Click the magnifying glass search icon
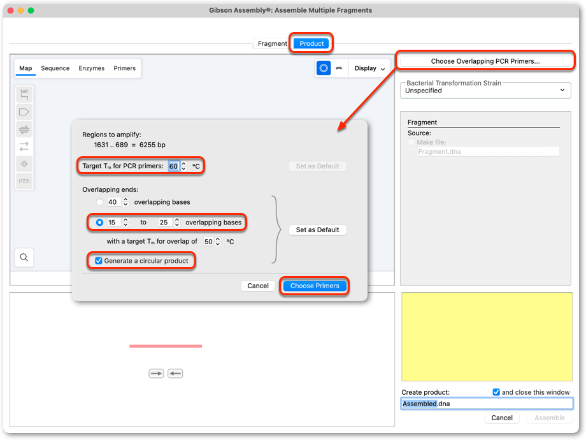Viewport: 586px width, 440px height. coord(24,258)
